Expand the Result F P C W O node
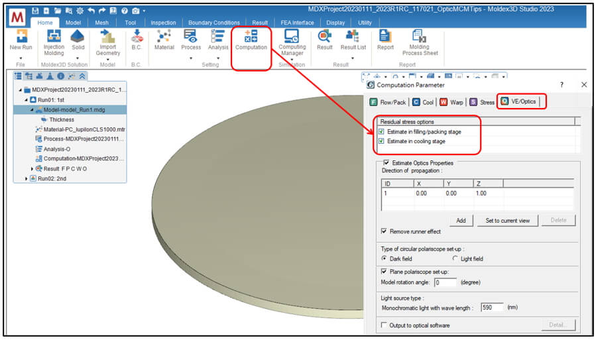The image size is (596, 340). pyautogui.click(x=32, y=168)
